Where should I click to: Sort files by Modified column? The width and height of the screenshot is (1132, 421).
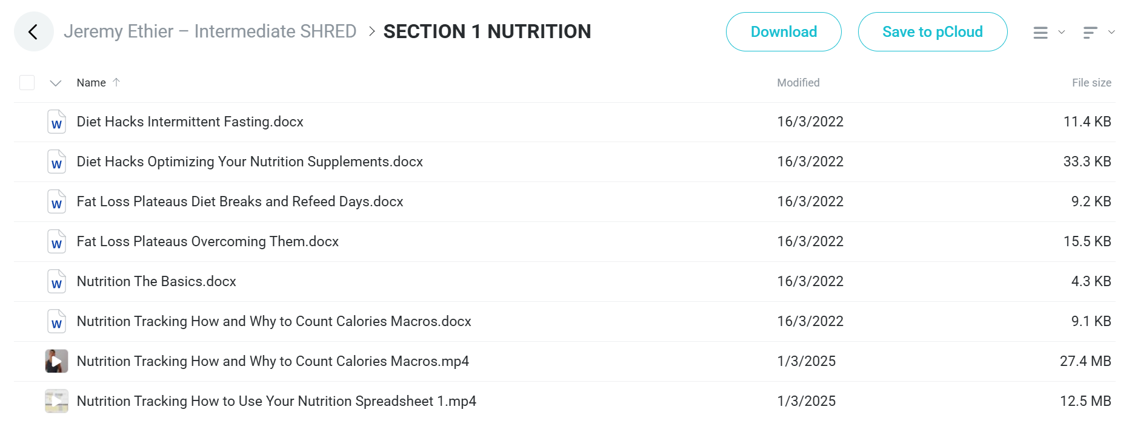pyautogui.click(x=798, y=83)
